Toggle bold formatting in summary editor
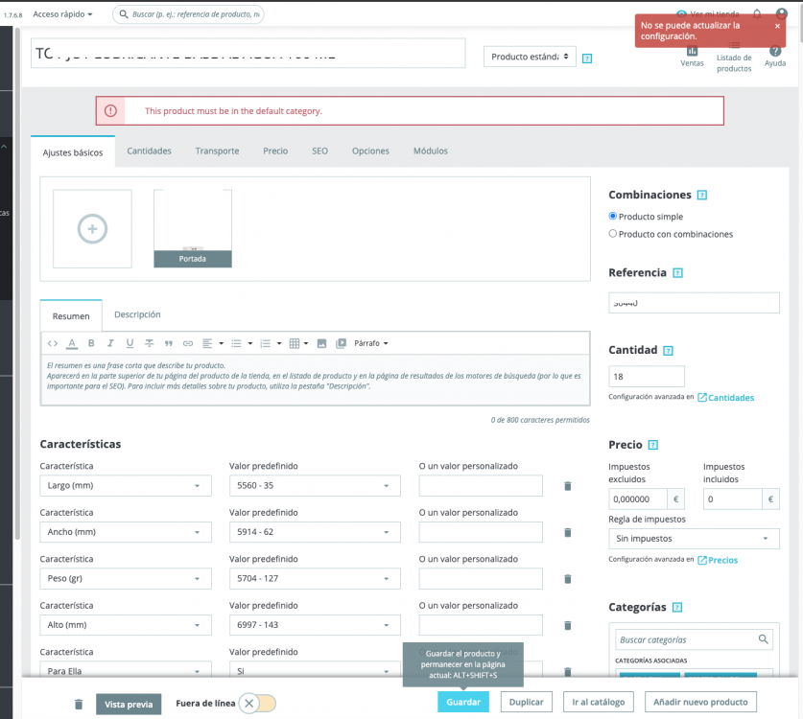Image resolution: width=803 pixels, height=719 pixels. pos(91,343)
